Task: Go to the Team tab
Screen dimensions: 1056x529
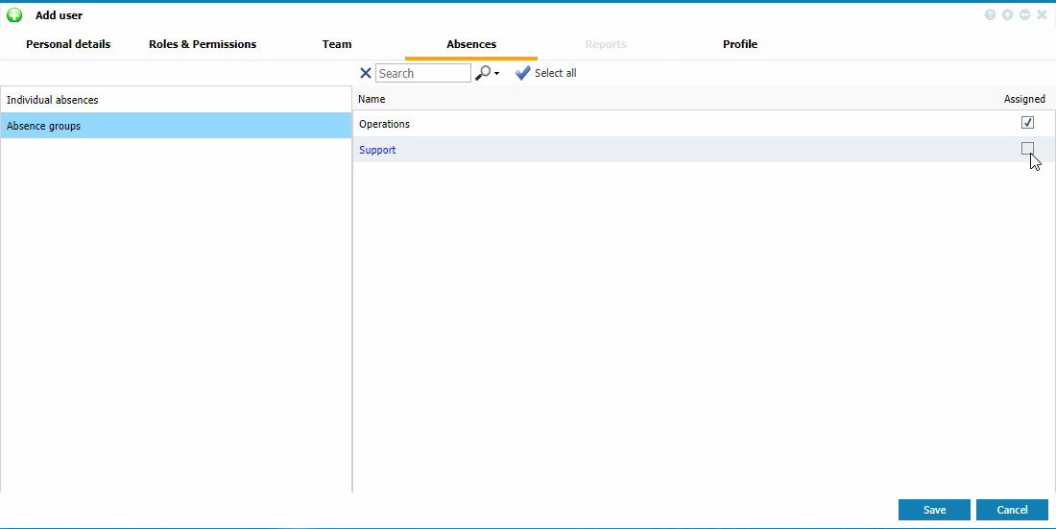Action: [x=337, y=44]
